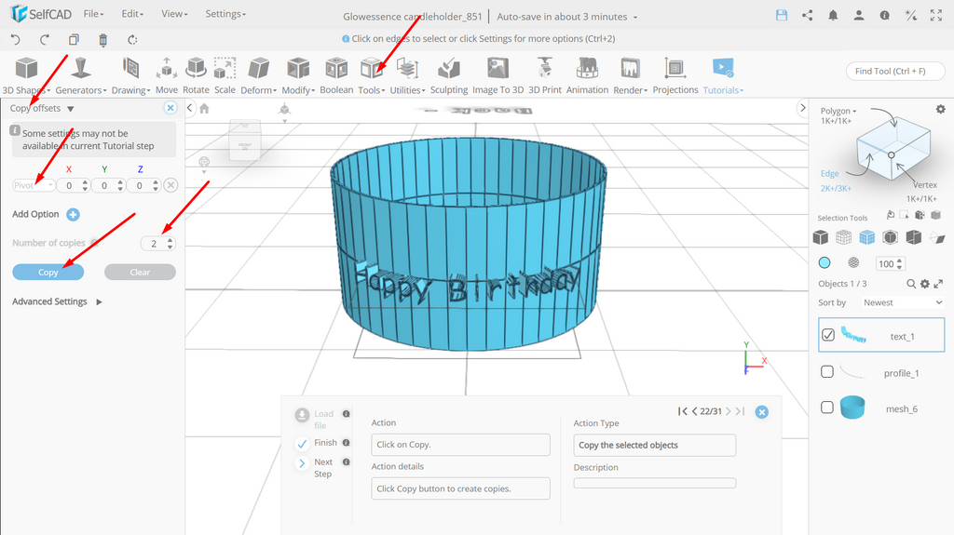This screenshot has width=954, height=535.
Task: Check the profile_1 object checkbox
Action: click(x=827, y=371)
